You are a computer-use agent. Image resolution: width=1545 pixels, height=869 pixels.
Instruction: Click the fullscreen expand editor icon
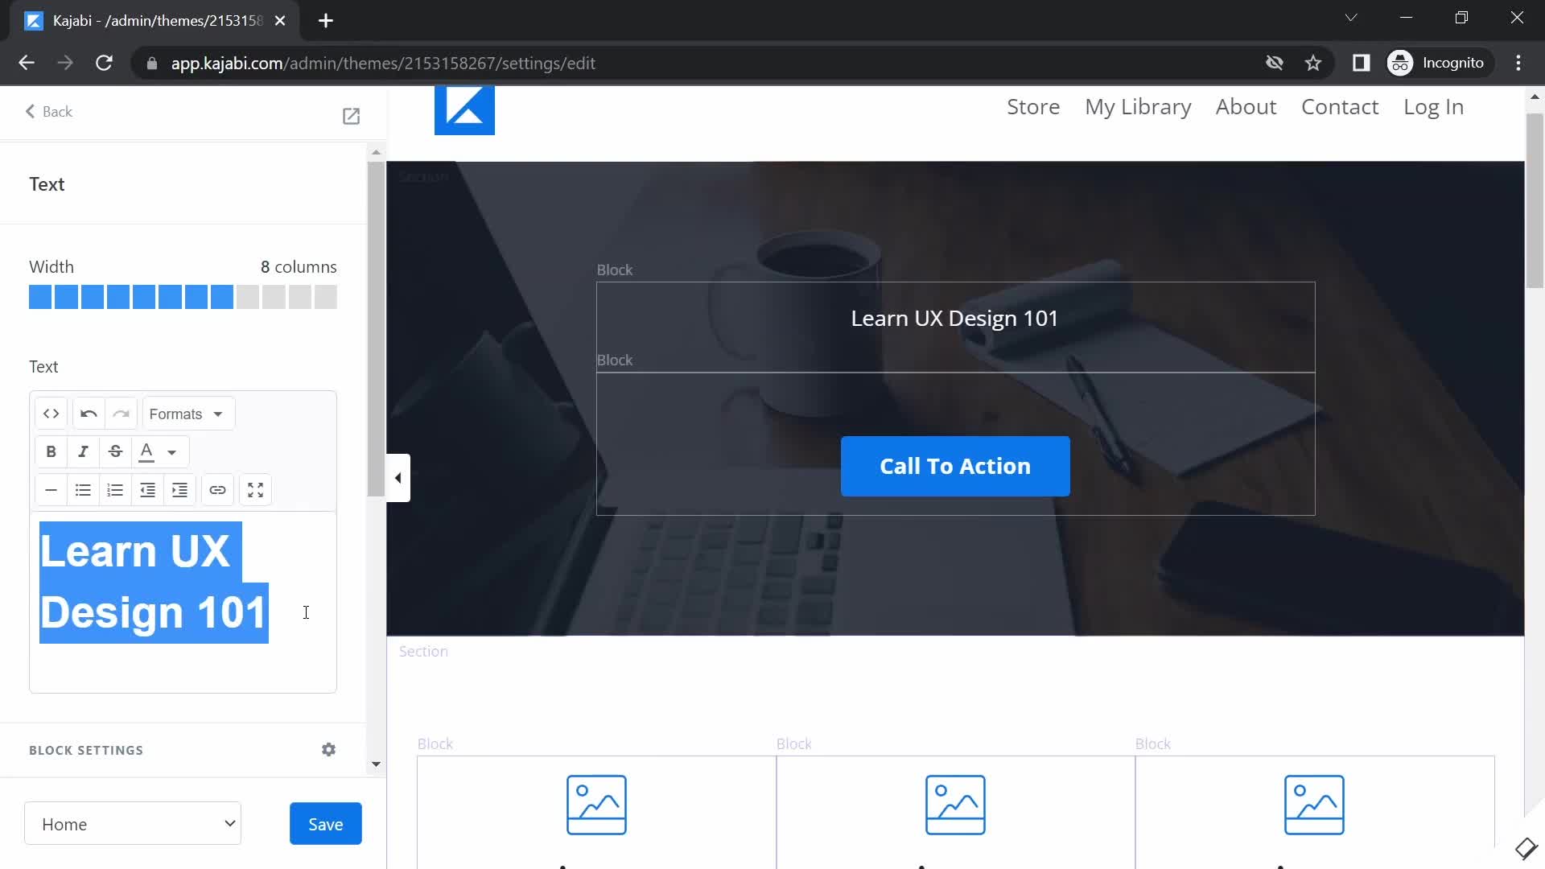pos(254,488)
